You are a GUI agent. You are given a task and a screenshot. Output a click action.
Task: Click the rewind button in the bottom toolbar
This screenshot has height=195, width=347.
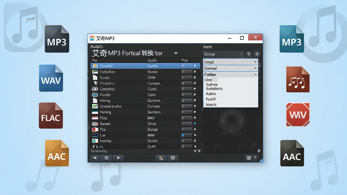click(95, 158)
